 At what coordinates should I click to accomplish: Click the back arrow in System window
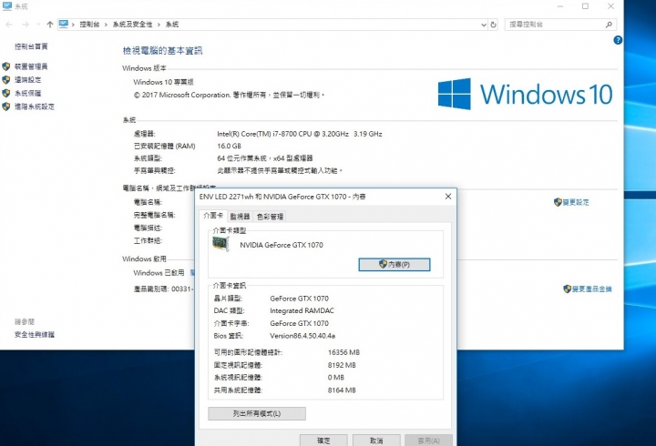tap(9, 25)
